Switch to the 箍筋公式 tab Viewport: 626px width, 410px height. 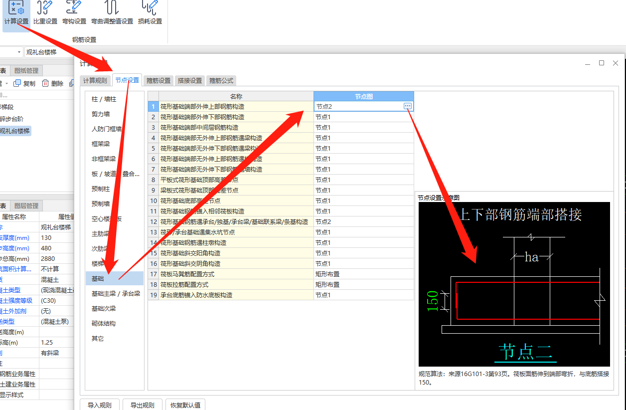tap(221, 80)
